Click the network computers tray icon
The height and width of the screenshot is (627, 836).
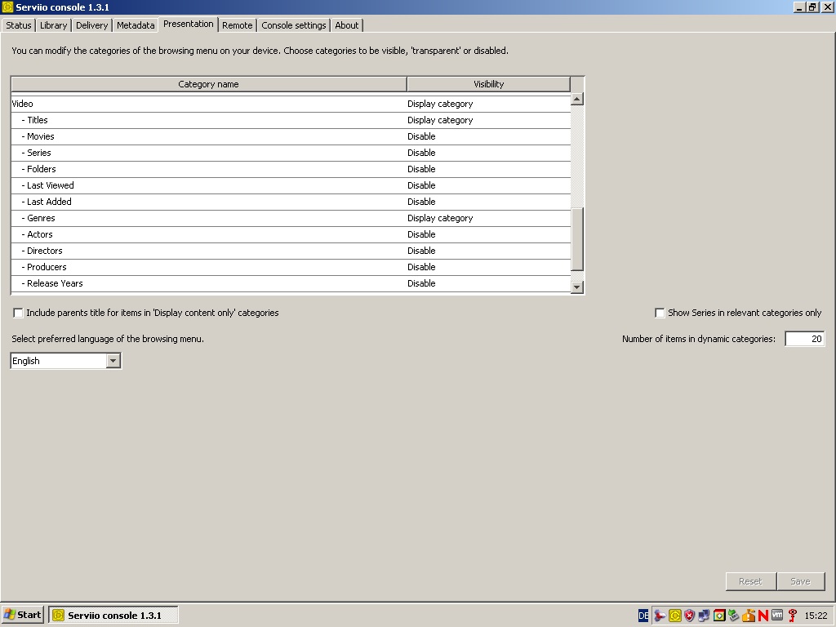coord(704,616)
